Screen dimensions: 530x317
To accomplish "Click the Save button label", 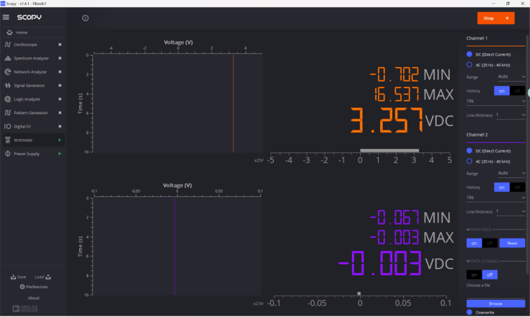I will click(x=22, y=277).
